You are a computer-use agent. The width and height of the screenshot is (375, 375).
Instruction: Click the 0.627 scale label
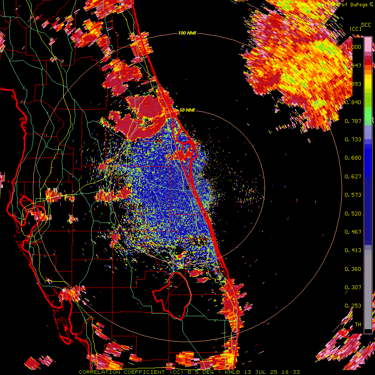[353, 177]
